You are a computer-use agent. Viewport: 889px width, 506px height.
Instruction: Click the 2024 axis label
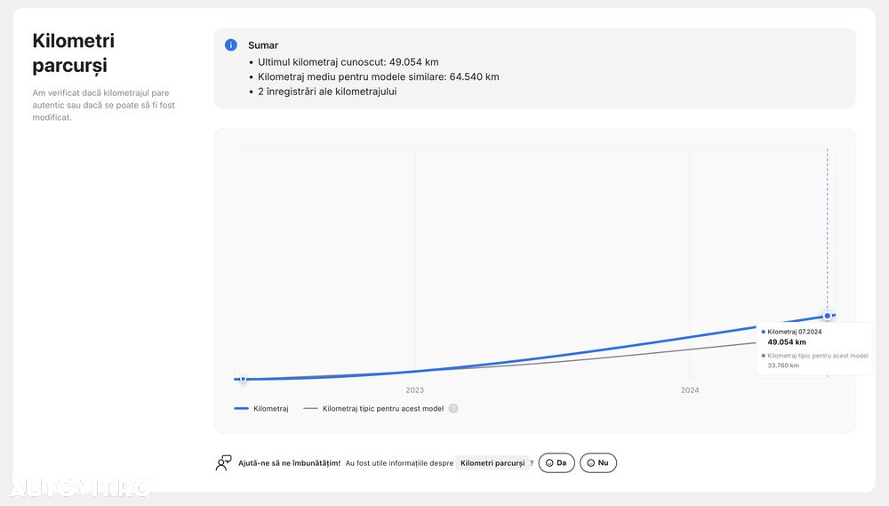(690, 390)
